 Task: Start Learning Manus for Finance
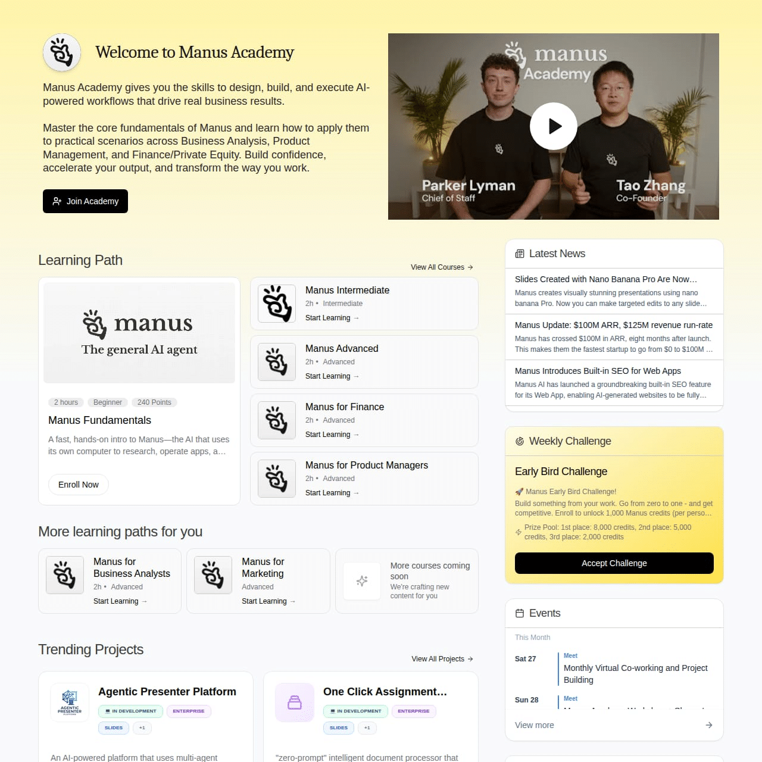click(332, 435)
